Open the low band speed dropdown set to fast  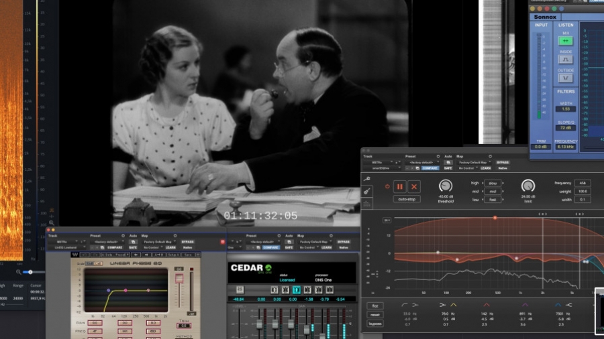(493, 199)
